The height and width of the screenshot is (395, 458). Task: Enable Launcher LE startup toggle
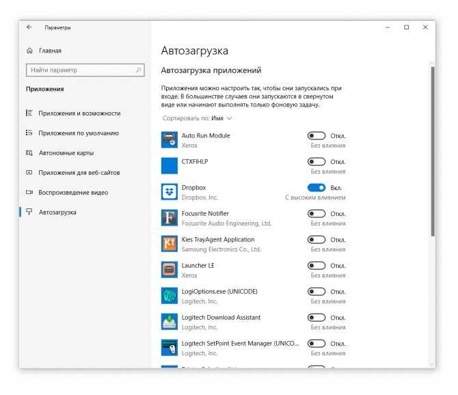316,266
